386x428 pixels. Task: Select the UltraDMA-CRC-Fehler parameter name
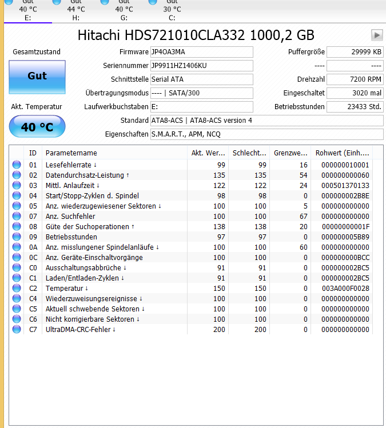pyautogui.click(x=80, y=330)
